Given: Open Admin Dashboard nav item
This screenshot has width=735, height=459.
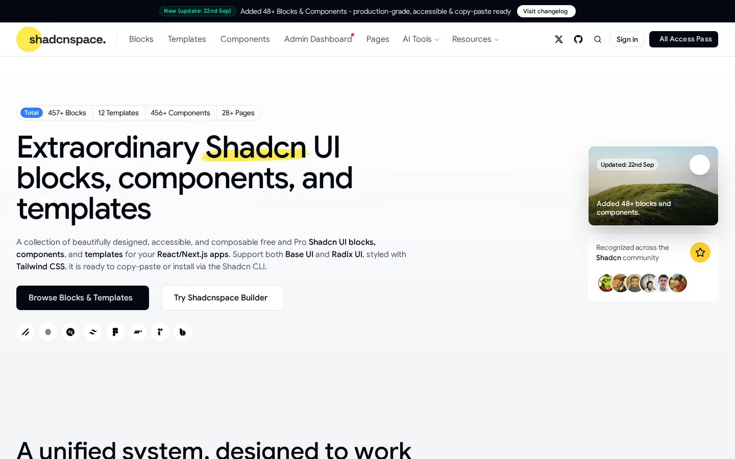Looking at the screenshot, I should (x=318, y=39).
